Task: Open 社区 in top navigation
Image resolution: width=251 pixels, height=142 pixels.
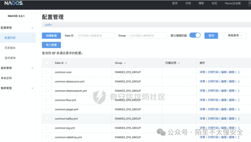Action: point(214,3)
